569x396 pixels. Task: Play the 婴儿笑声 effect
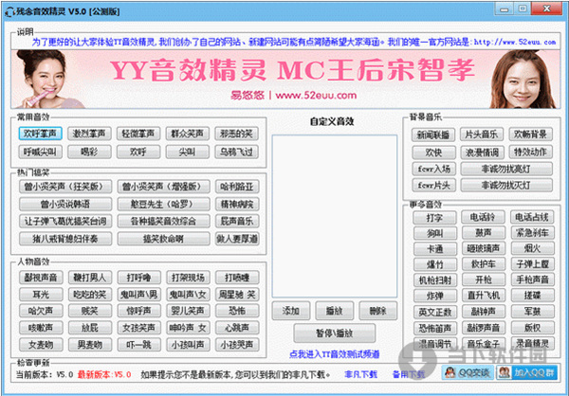[188, 311]
